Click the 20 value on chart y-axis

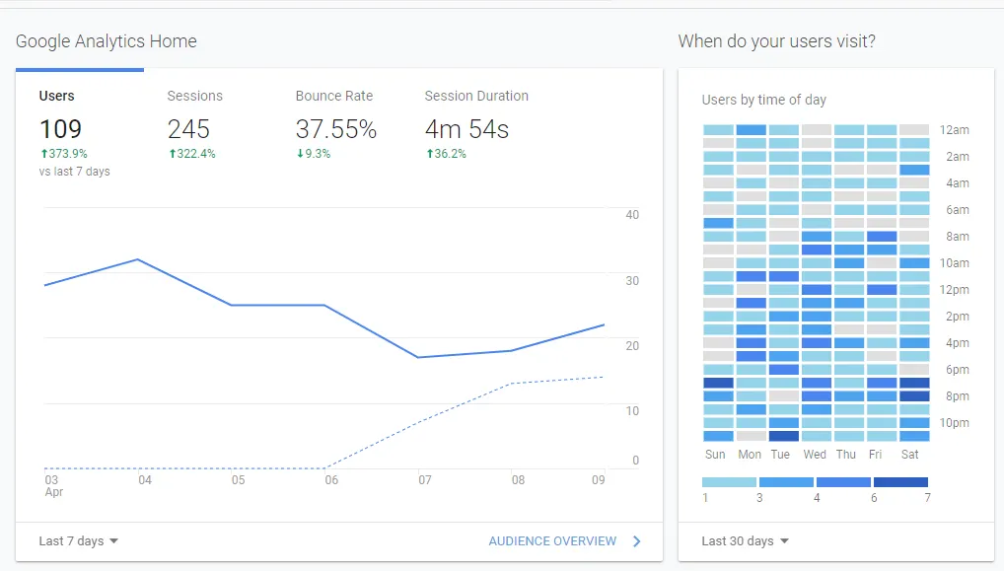click(632, 346)
